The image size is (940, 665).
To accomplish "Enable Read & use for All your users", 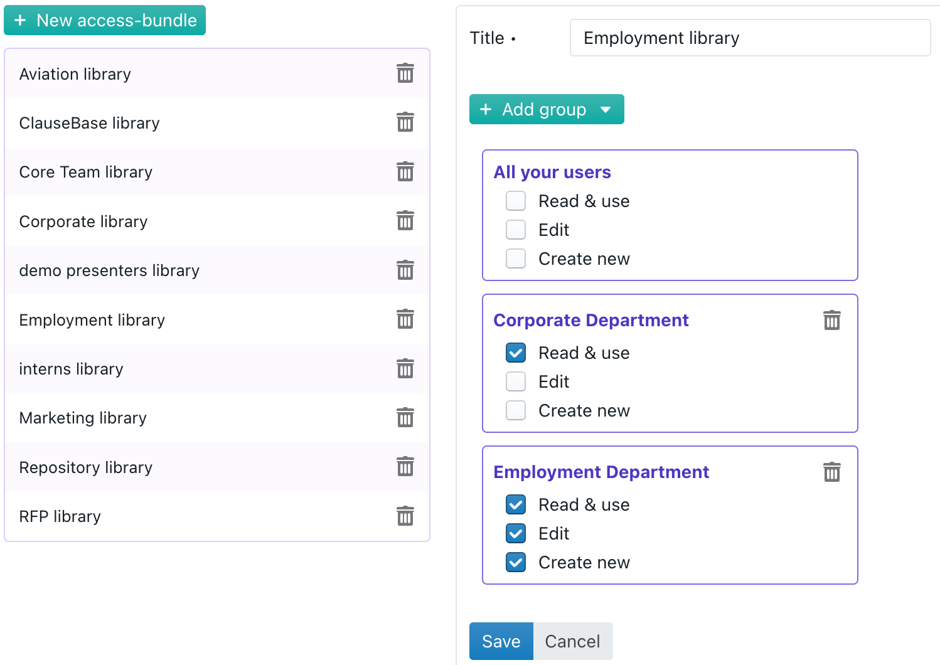I will point(516,201).
